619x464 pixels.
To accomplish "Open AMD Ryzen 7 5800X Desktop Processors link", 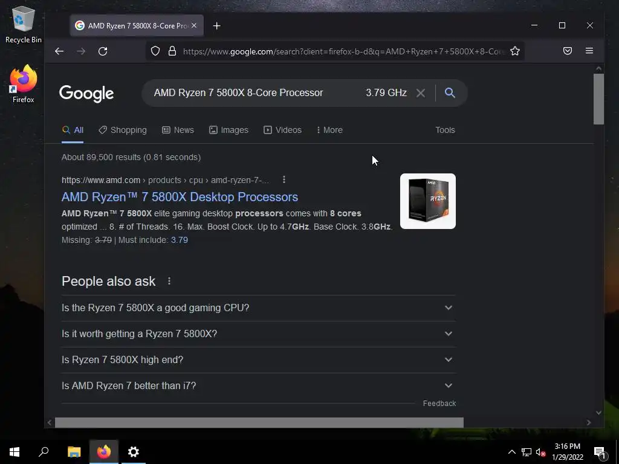I will pos(180,197).
